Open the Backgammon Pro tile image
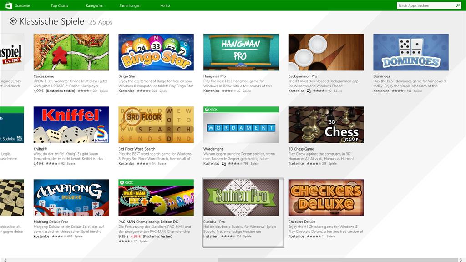Screen dimensions: 466x262 pos(326,52)
